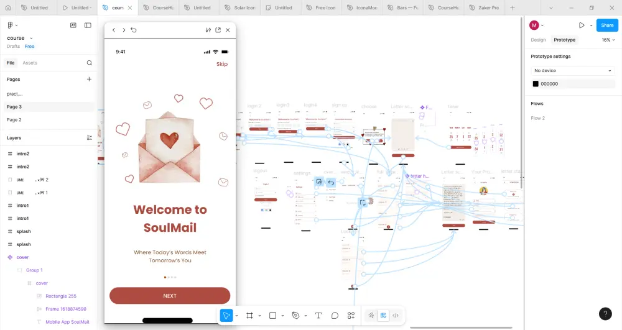The width and height of the screenshot is (622, 330).
Task: Expand Pen tool options arrow
Action: coord(305,316)
